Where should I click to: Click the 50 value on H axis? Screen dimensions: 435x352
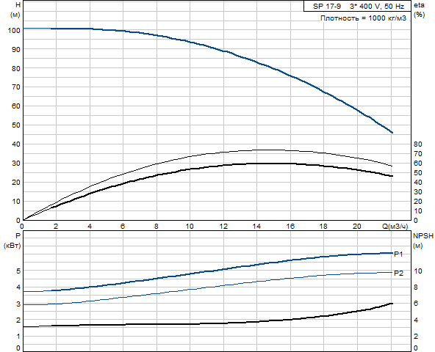click(x=16, y=125)
